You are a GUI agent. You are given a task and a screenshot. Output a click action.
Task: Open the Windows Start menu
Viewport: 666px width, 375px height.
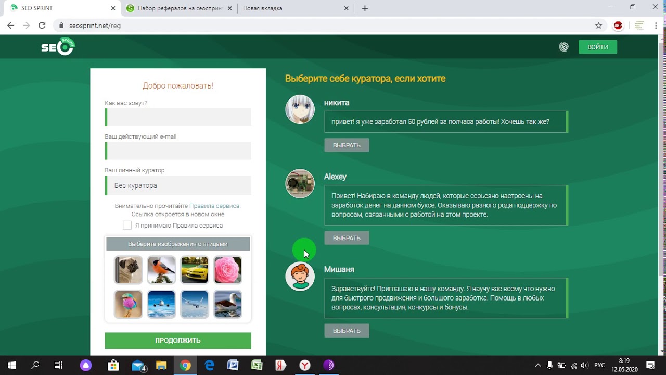(x=11, y=365)
